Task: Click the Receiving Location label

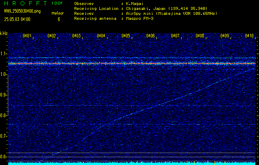Action: point(96,8)
